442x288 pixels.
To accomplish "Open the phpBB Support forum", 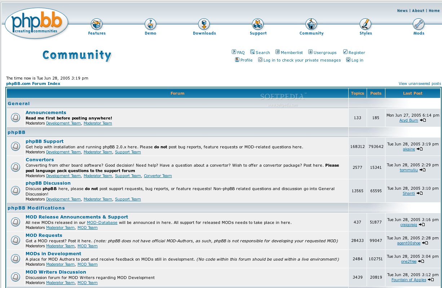I will coord(44,141).
